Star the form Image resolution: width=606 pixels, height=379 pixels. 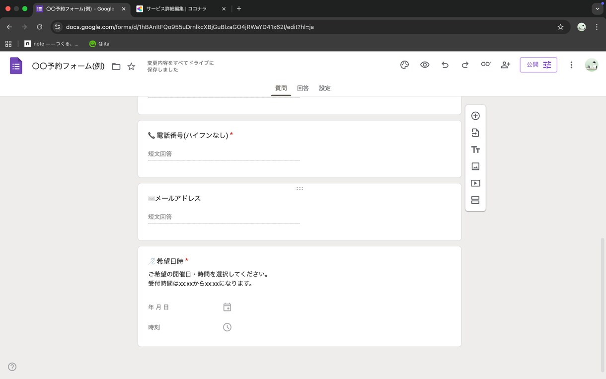click(131, 67)
